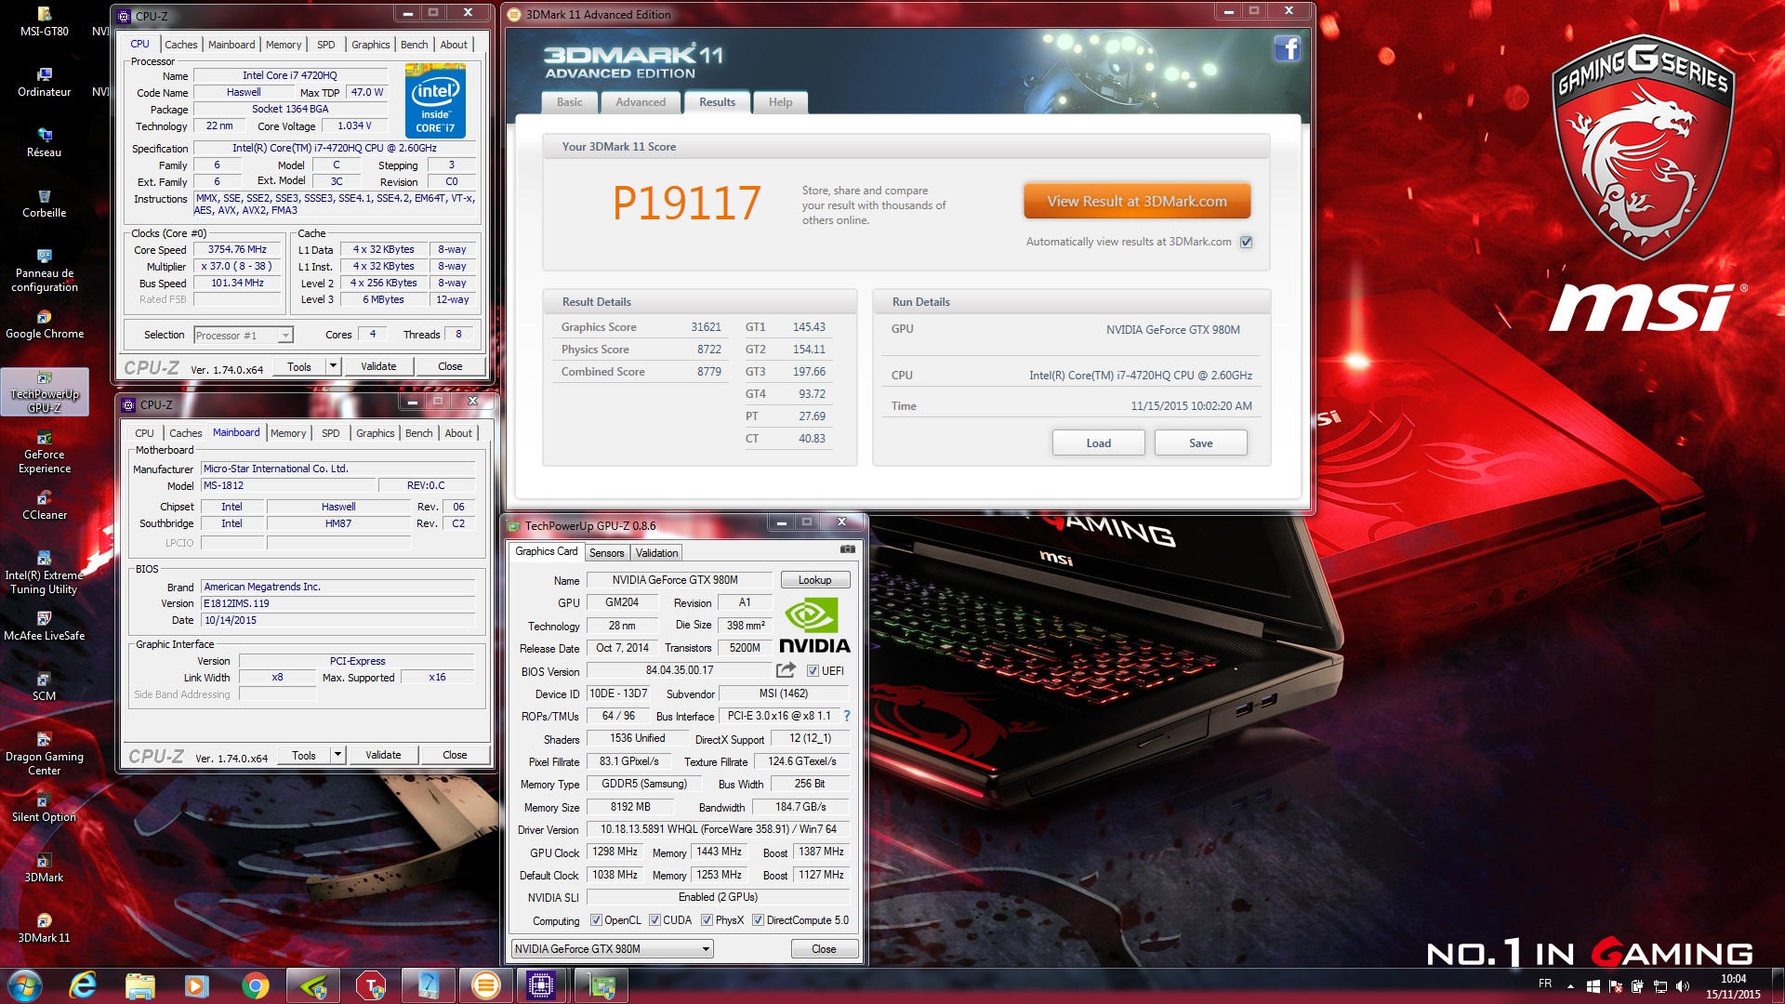Click Validate in the Mainboard CPU-Z window
This screenshot has width=1785, height=1004.
[x=383, y=755]
